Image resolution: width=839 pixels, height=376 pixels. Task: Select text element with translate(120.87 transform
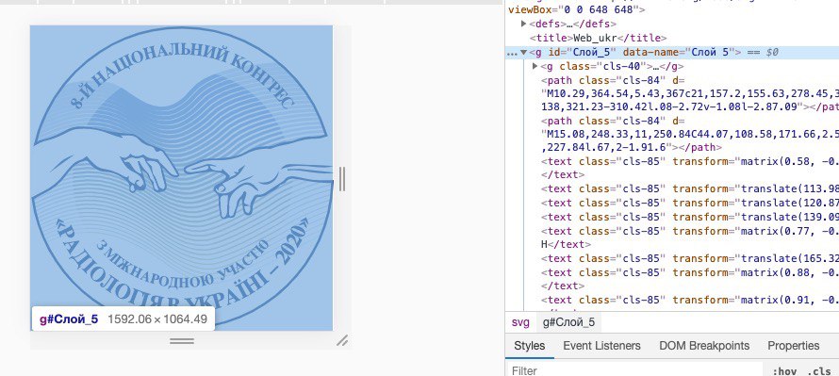click(690, 203)
